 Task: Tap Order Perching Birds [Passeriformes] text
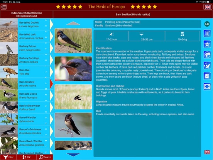(x=118, y=22)
